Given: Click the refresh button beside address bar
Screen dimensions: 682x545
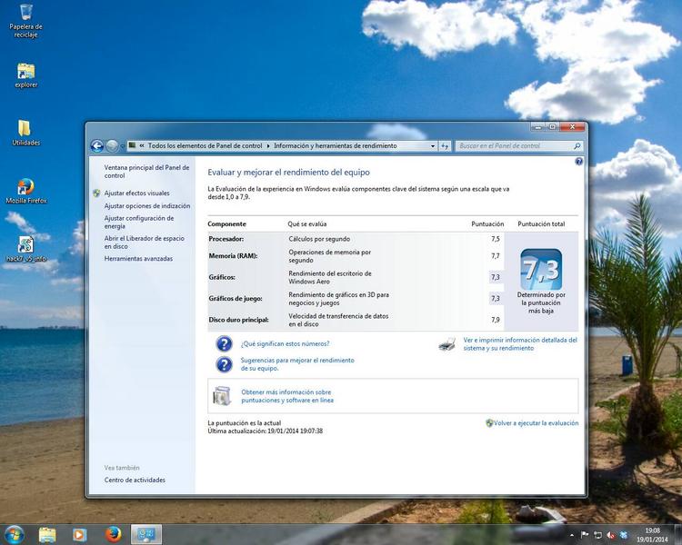Looking at the screenshot, I should coord(445,145).
